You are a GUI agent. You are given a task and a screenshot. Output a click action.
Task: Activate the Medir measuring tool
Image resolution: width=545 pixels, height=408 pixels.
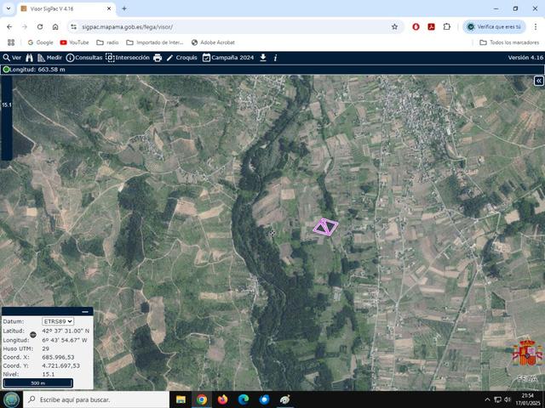pyautogui.click(x=49, y=57)
